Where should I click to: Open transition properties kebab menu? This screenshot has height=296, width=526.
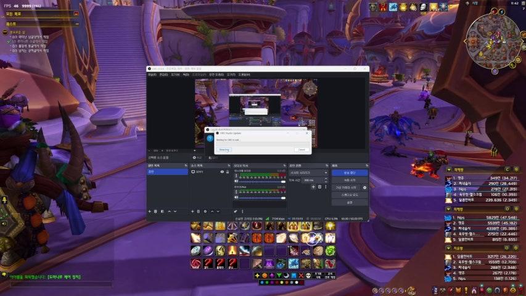point(326,187)
